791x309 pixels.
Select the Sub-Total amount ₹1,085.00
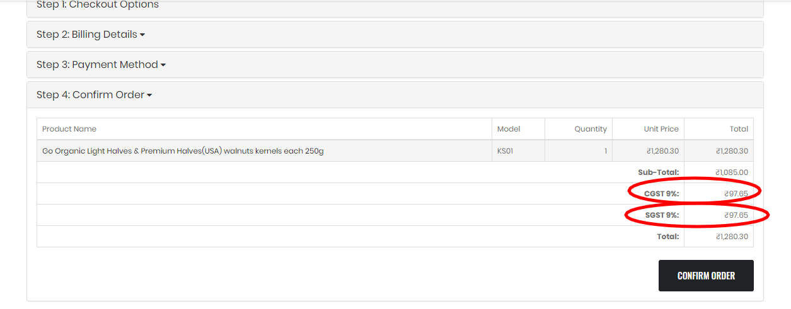click(732, 172)
